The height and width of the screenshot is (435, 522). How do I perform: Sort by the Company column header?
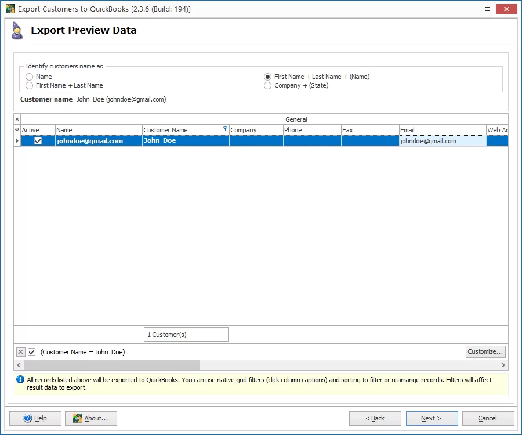[256, 130]
